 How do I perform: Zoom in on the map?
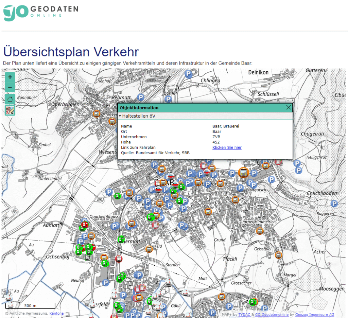tap(10, 77)
